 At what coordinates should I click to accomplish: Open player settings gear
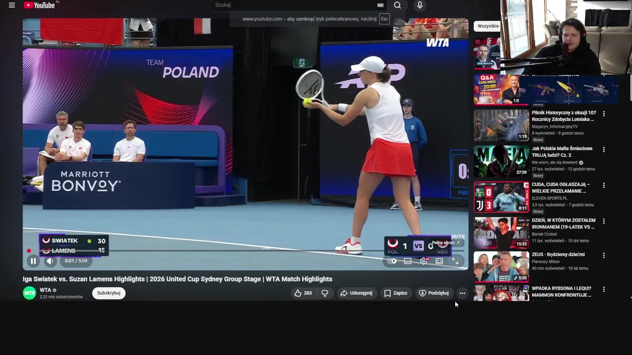point(424,261)
